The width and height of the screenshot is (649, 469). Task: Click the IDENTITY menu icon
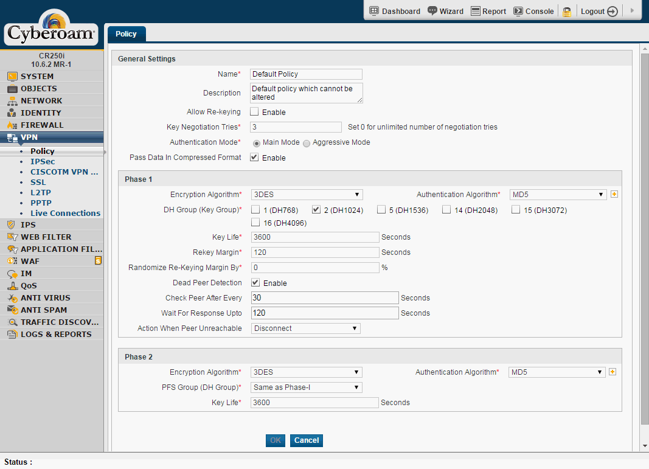[x=12, y=113]
